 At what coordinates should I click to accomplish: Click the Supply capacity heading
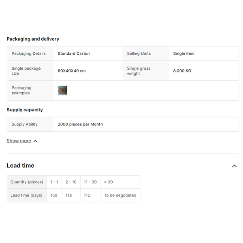[x=25, y=110]
